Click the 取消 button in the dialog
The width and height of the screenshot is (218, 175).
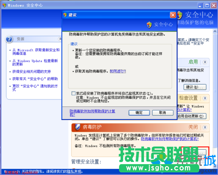pos(163,113)
